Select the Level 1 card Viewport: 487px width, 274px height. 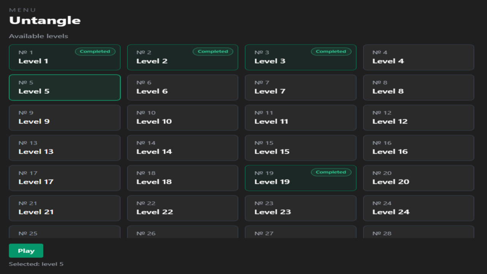pyautogui.click(x=65, y=57)
